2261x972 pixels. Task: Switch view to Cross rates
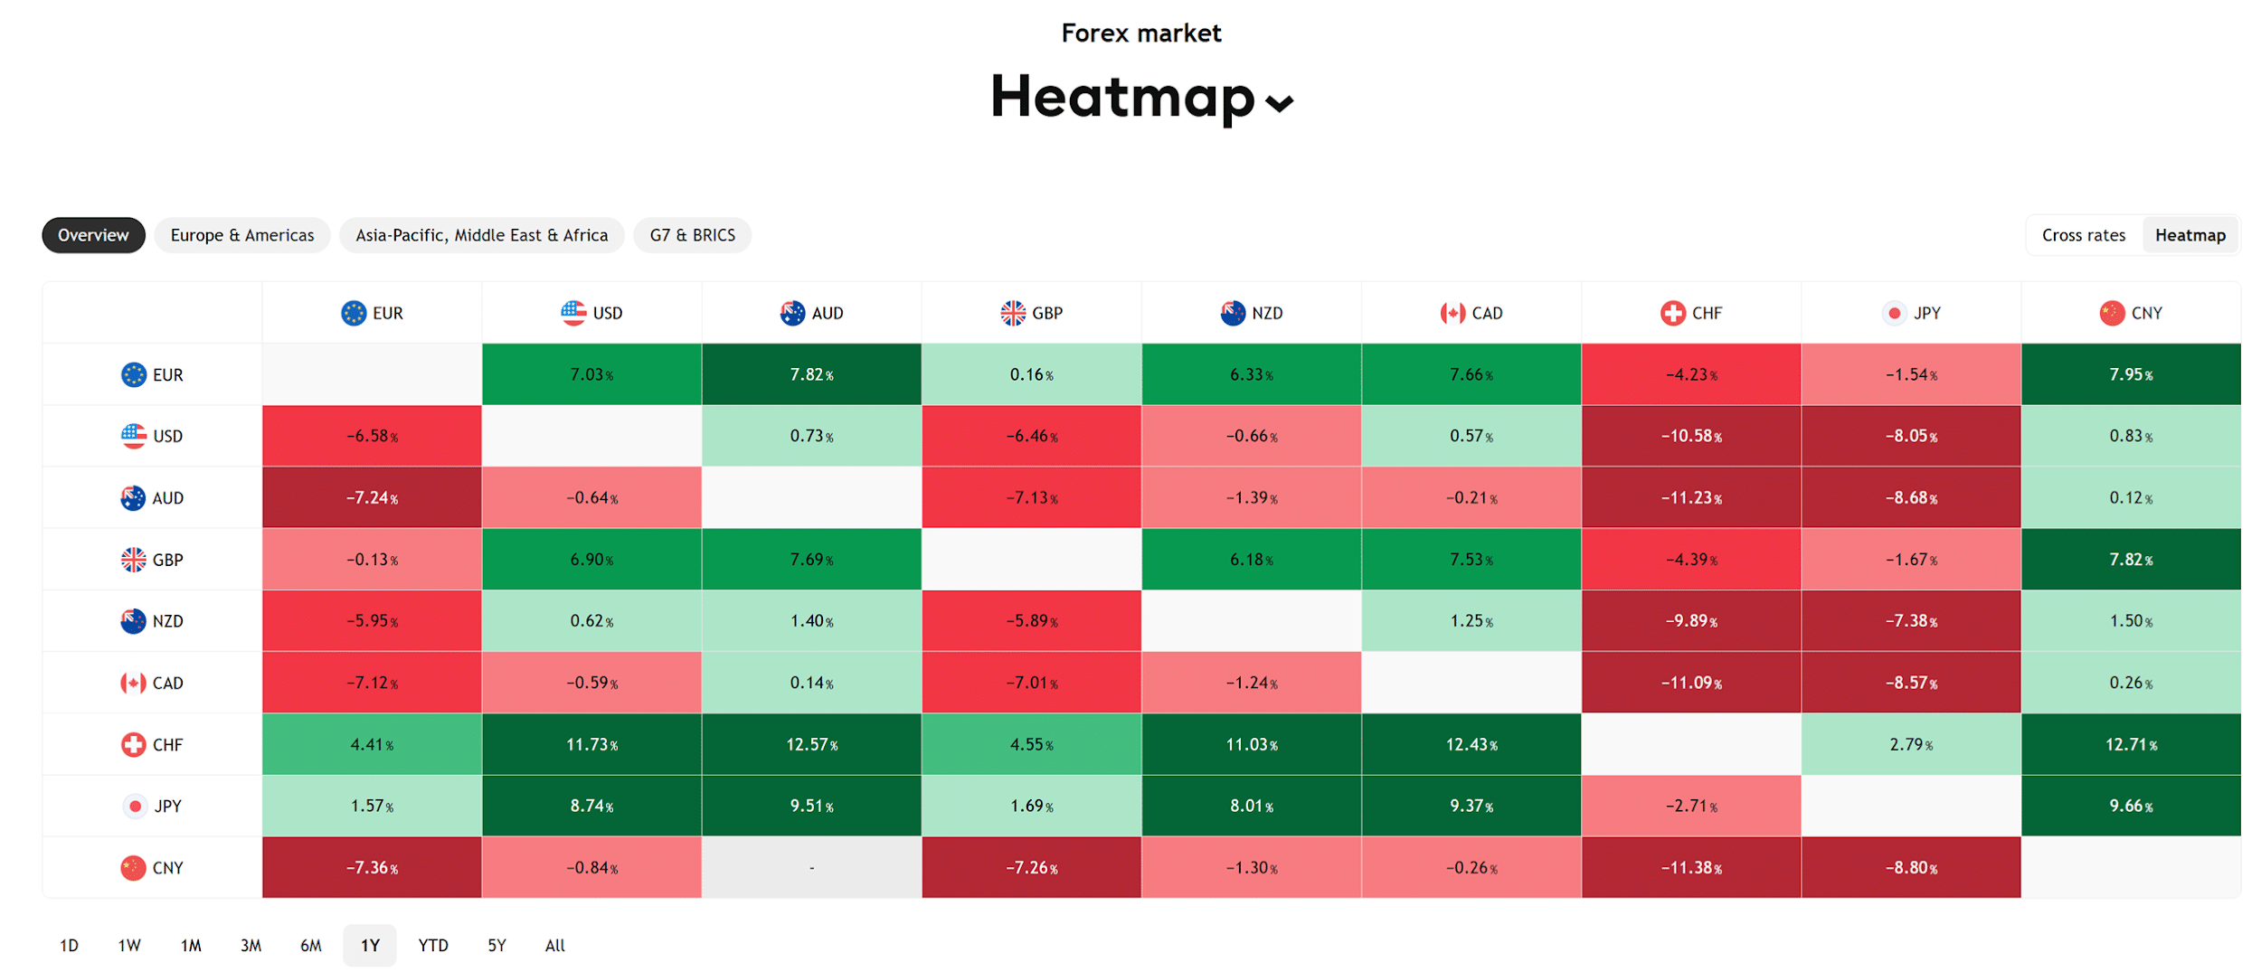click(x=2082, y=235)
